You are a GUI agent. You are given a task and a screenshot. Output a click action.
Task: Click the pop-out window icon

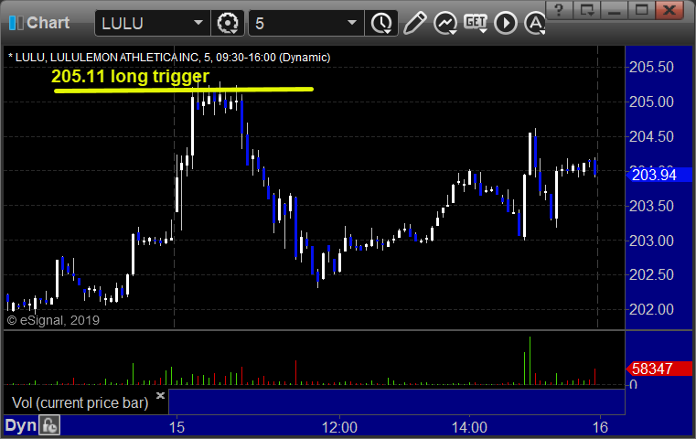(x=587, y=10)
